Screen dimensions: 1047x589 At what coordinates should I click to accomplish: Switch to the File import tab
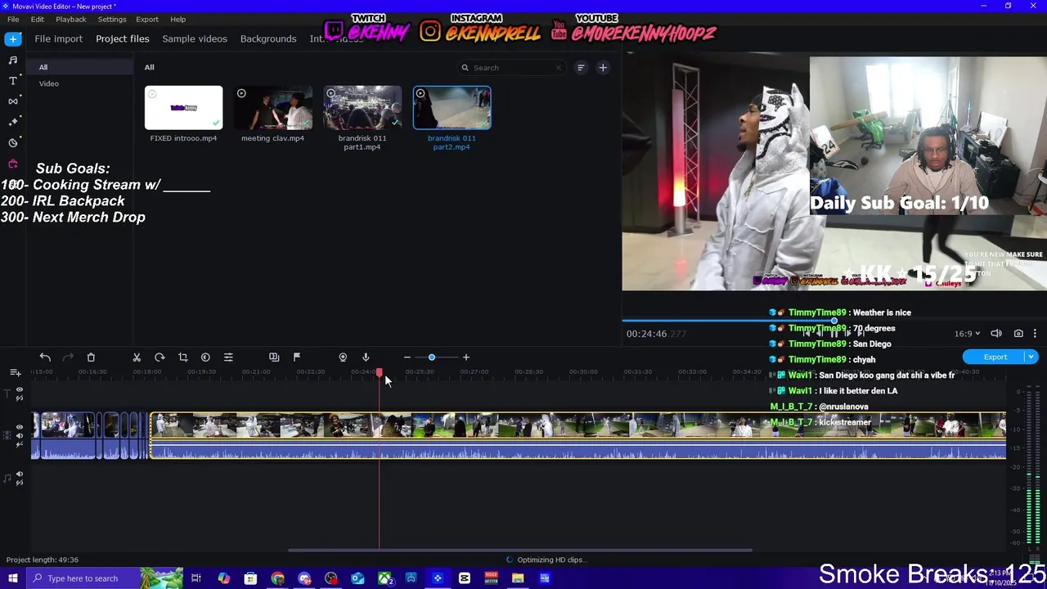[58, 38]
